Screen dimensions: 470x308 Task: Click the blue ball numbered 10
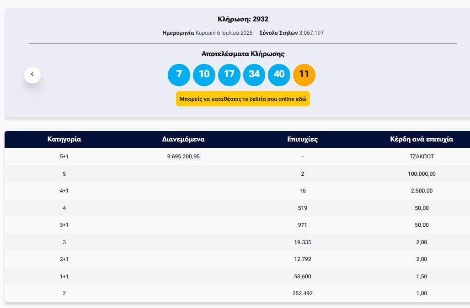204,75
